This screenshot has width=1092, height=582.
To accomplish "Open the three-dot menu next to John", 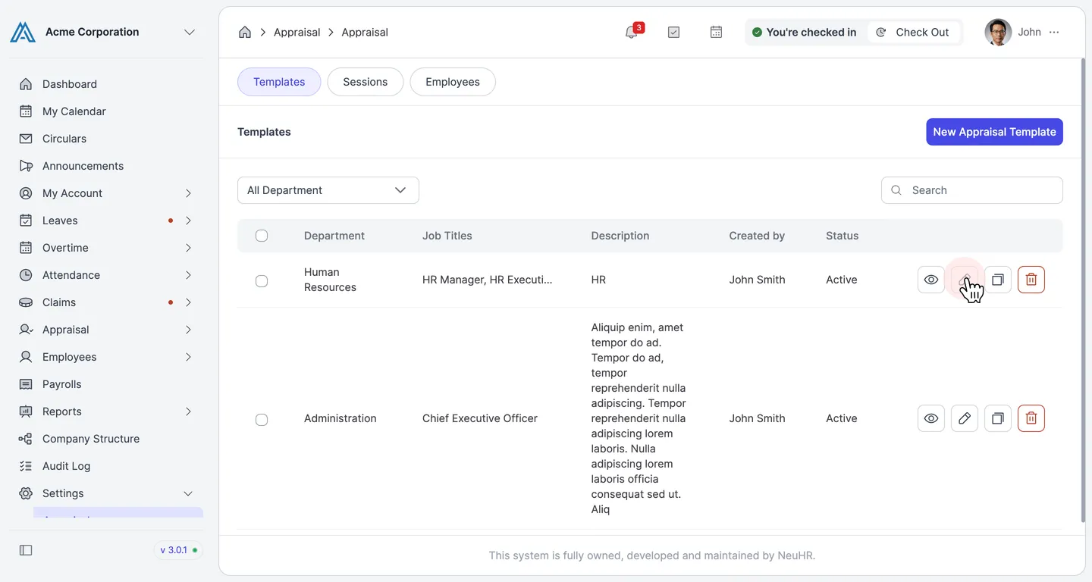I will click(x=1054, y=32).
